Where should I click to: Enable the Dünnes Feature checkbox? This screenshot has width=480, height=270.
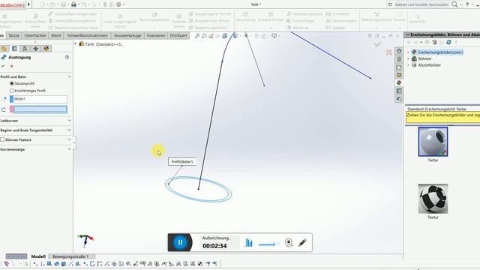[x=2, y=139]
